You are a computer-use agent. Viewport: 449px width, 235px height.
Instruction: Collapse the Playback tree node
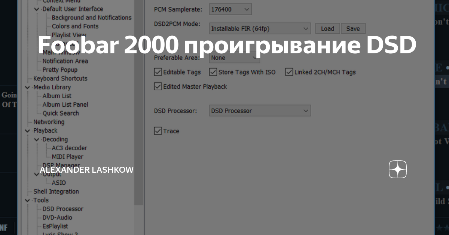pos(27,131)
